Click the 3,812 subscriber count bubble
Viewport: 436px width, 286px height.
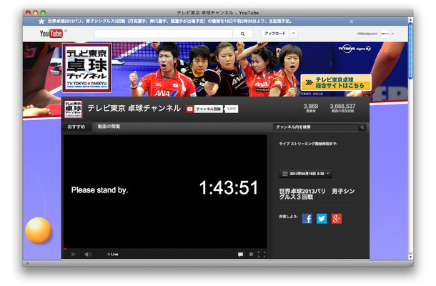[x=231, y=109]
